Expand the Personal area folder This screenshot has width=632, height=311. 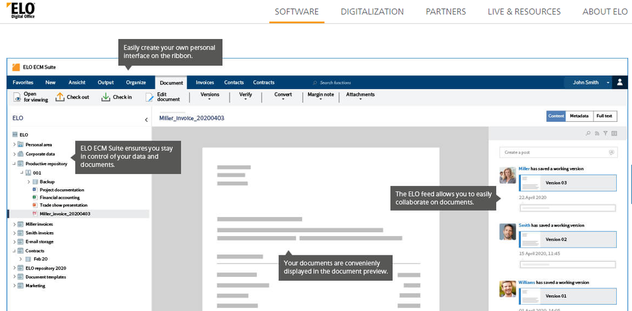[14, 144]
